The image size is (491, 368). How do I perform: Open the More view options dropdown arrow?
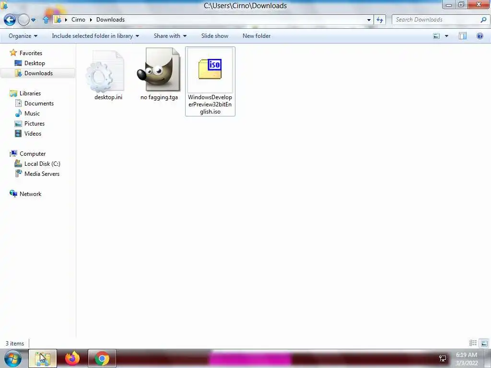tap(446, 36)
